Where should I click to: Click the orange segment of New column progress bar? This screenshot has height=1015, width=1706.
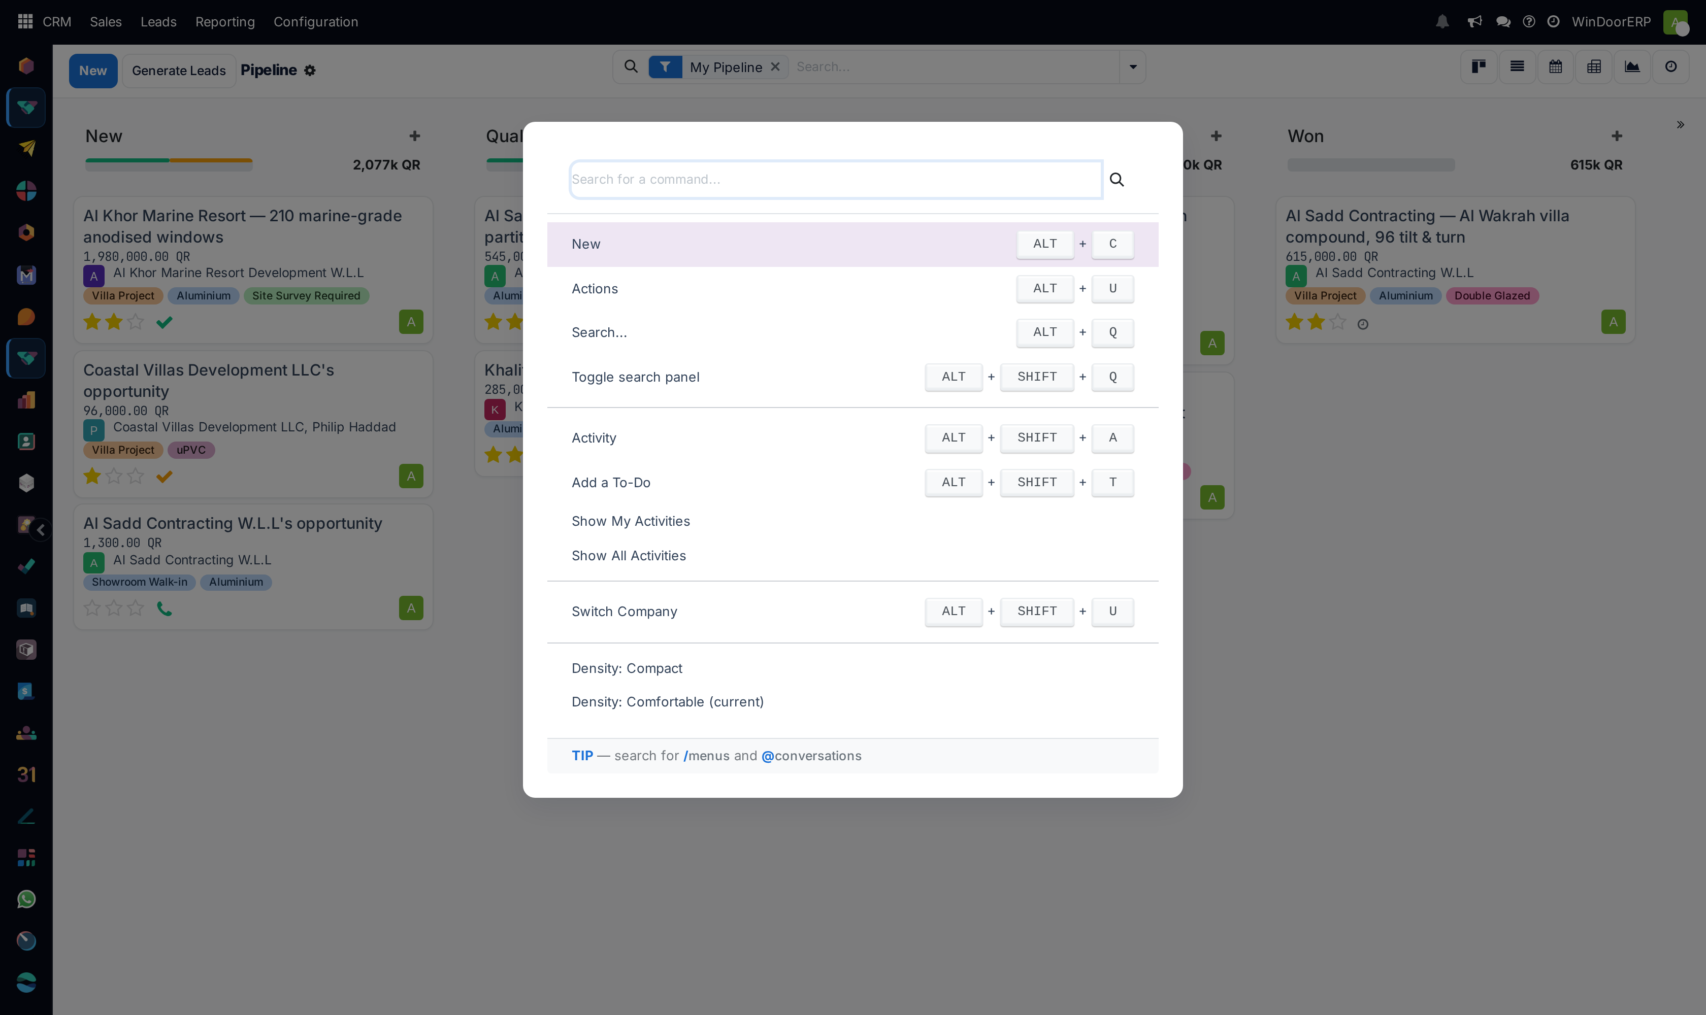[211, 161]
